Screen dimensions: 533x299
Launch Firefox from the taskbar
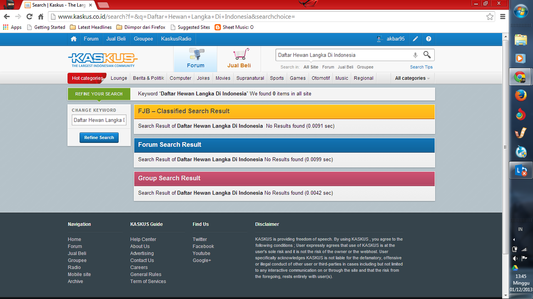click(x=521, y=96)
